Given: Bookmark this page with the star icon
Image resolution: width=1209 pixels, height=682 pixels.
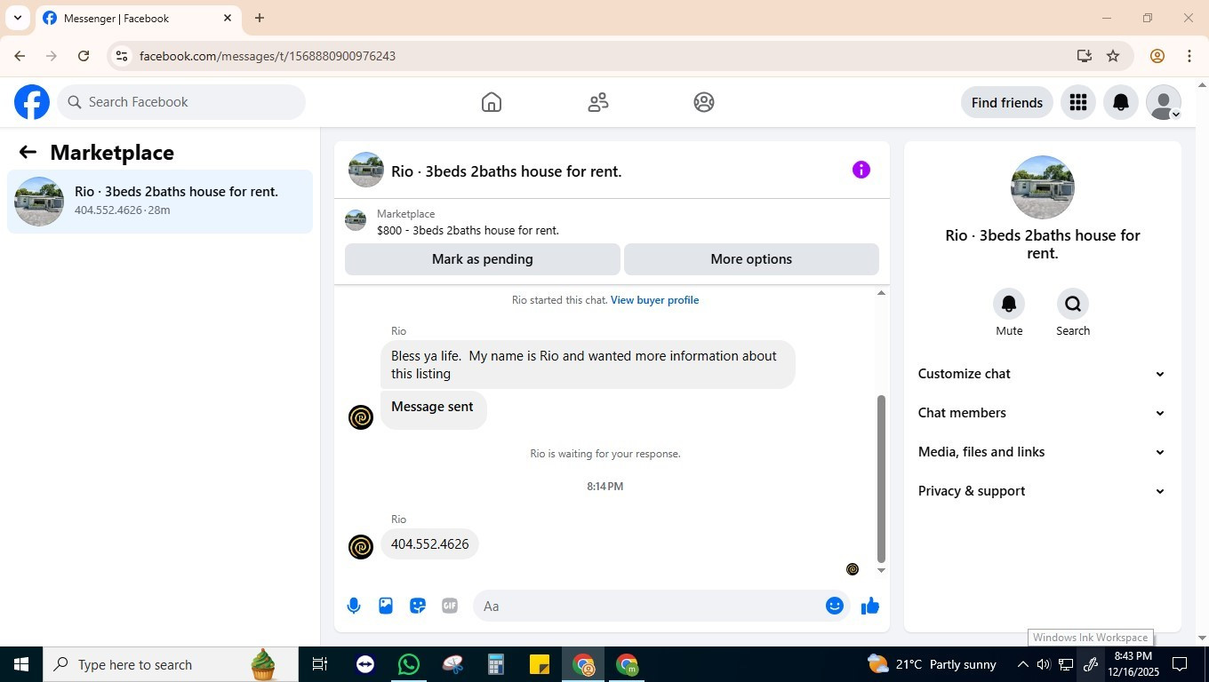Looking at the screenshot, I should tap(1113, 56).
